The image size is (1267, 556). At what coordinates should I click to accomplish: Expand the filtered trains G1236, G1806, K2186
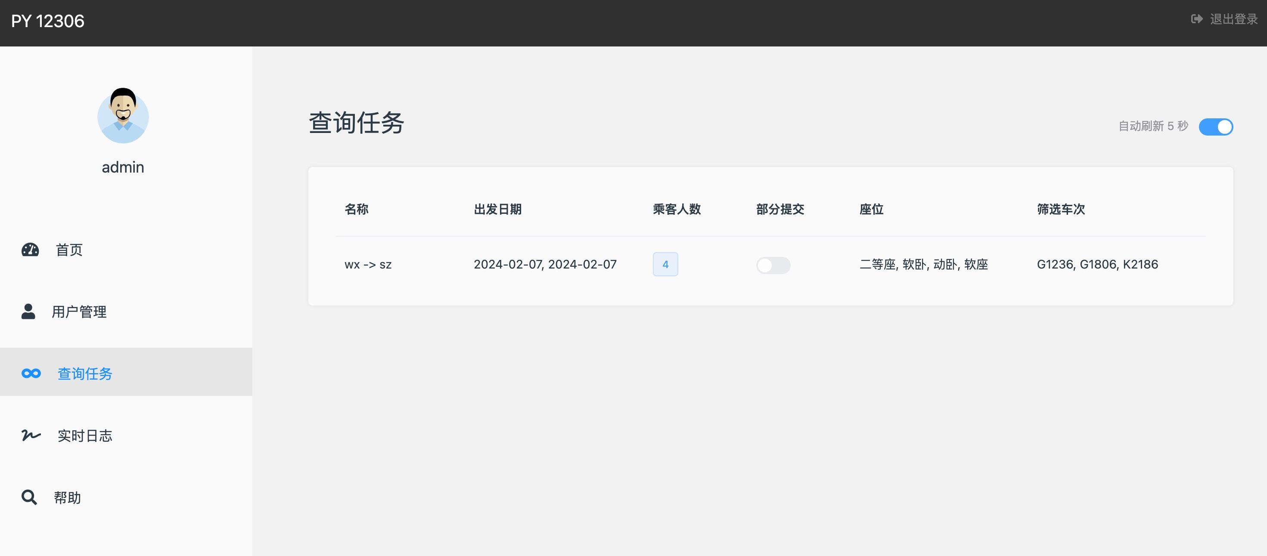1097,264
